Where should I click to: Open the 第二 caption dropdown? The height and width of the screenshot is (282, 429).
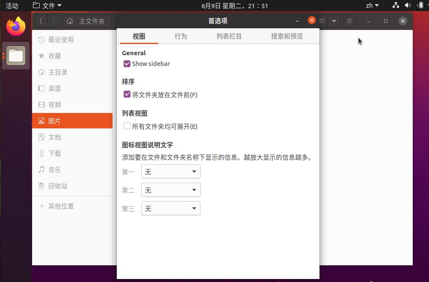(171, 190)
